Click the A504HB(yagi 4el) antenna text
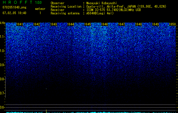 (x=100, y=13)
